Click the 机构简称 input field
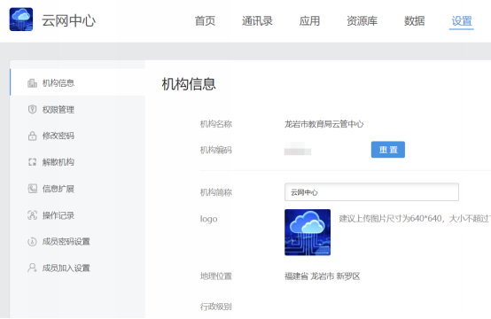Screen dimensions: 491x319 click(x=371, y=192)
